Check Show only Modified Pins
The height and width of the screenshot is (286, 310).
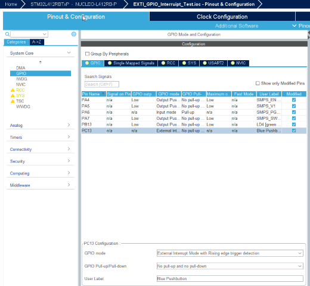click(258, 83)
